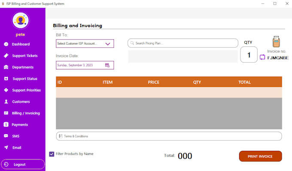
Task: Open the Email section
Action: [17, 147]
